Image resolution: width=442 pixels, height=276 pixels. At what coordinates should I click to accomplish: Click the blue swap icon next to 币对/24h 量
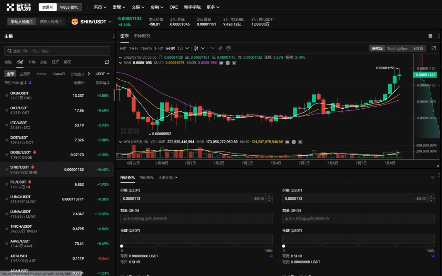click(x=30, y=83)
